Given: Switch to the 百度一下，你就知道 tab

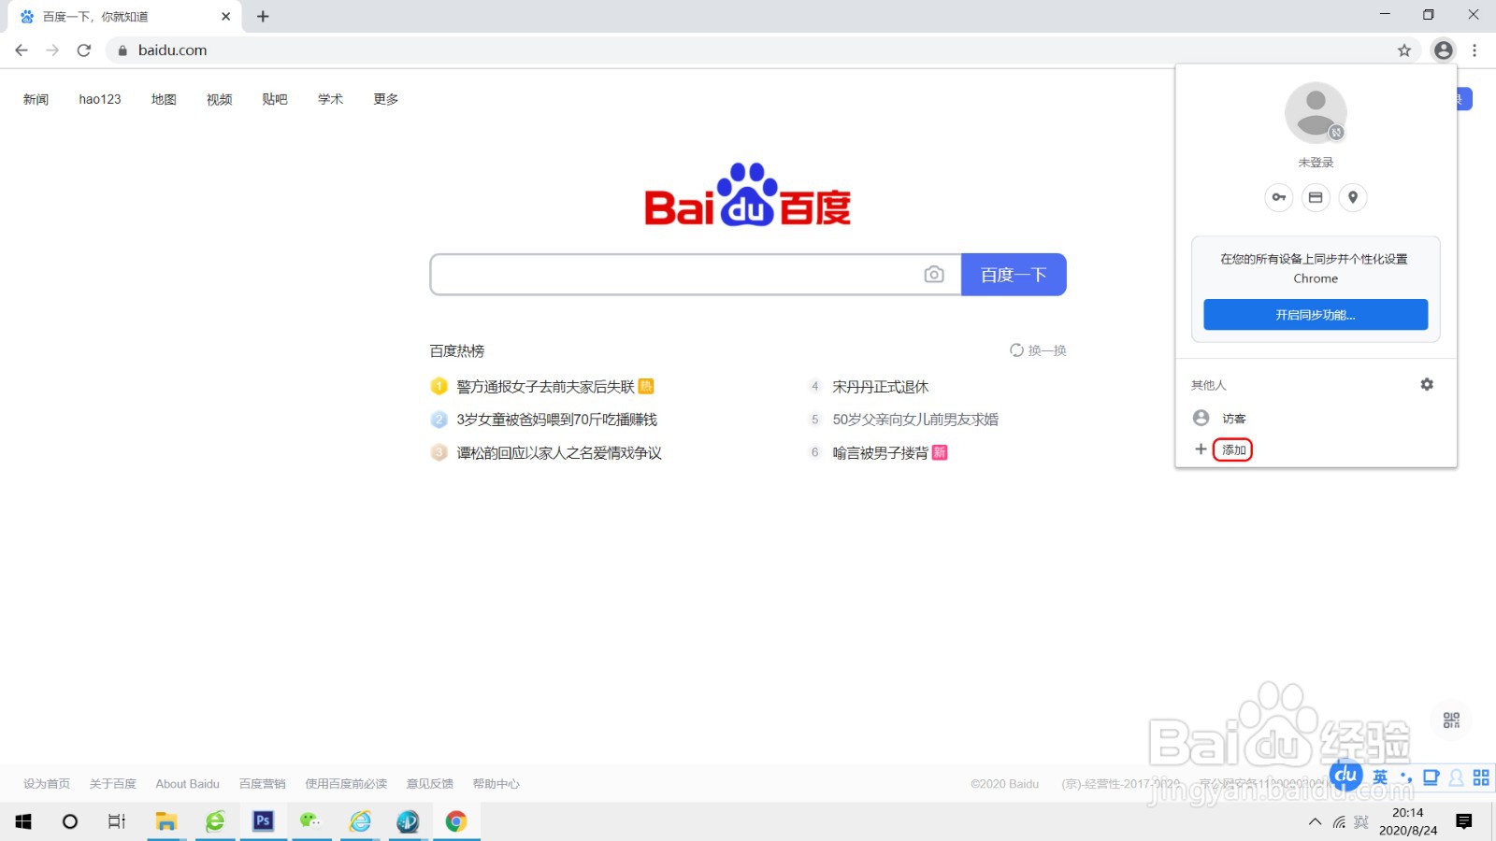Looking at the screenshot, I should click(x=112, y=16).
